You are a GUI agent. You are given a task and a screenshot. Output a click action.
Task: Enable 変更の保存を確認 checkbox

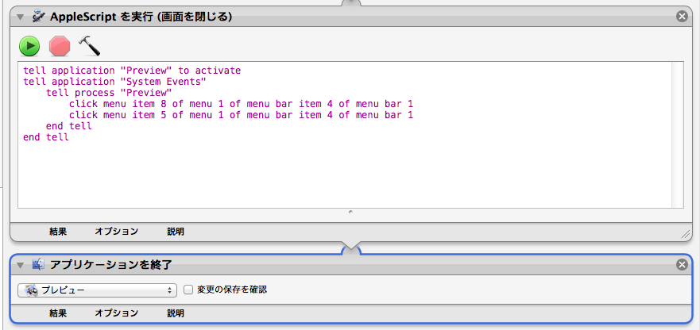(188, 290)
